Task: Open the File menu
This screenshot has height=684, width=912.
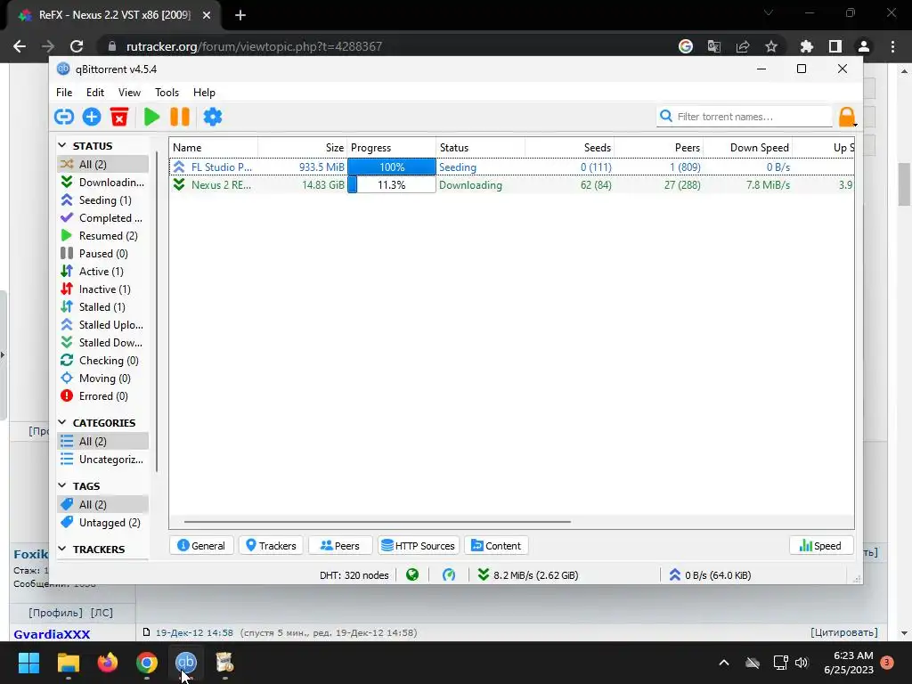Action: [x=64, y=93]
